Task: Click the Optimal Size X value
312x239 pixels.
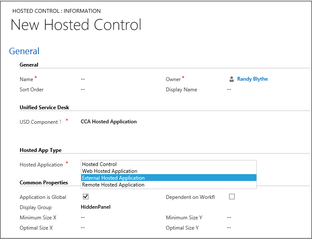Action: coord(83,227)
